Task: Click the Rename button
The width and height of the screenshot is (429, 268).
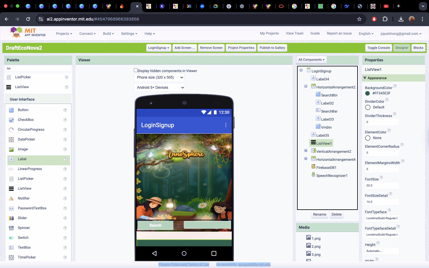Action: (319, 214)
